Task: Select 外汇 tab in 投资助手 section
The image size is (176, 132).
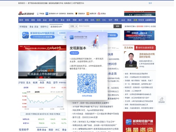Action: (58, 130)
